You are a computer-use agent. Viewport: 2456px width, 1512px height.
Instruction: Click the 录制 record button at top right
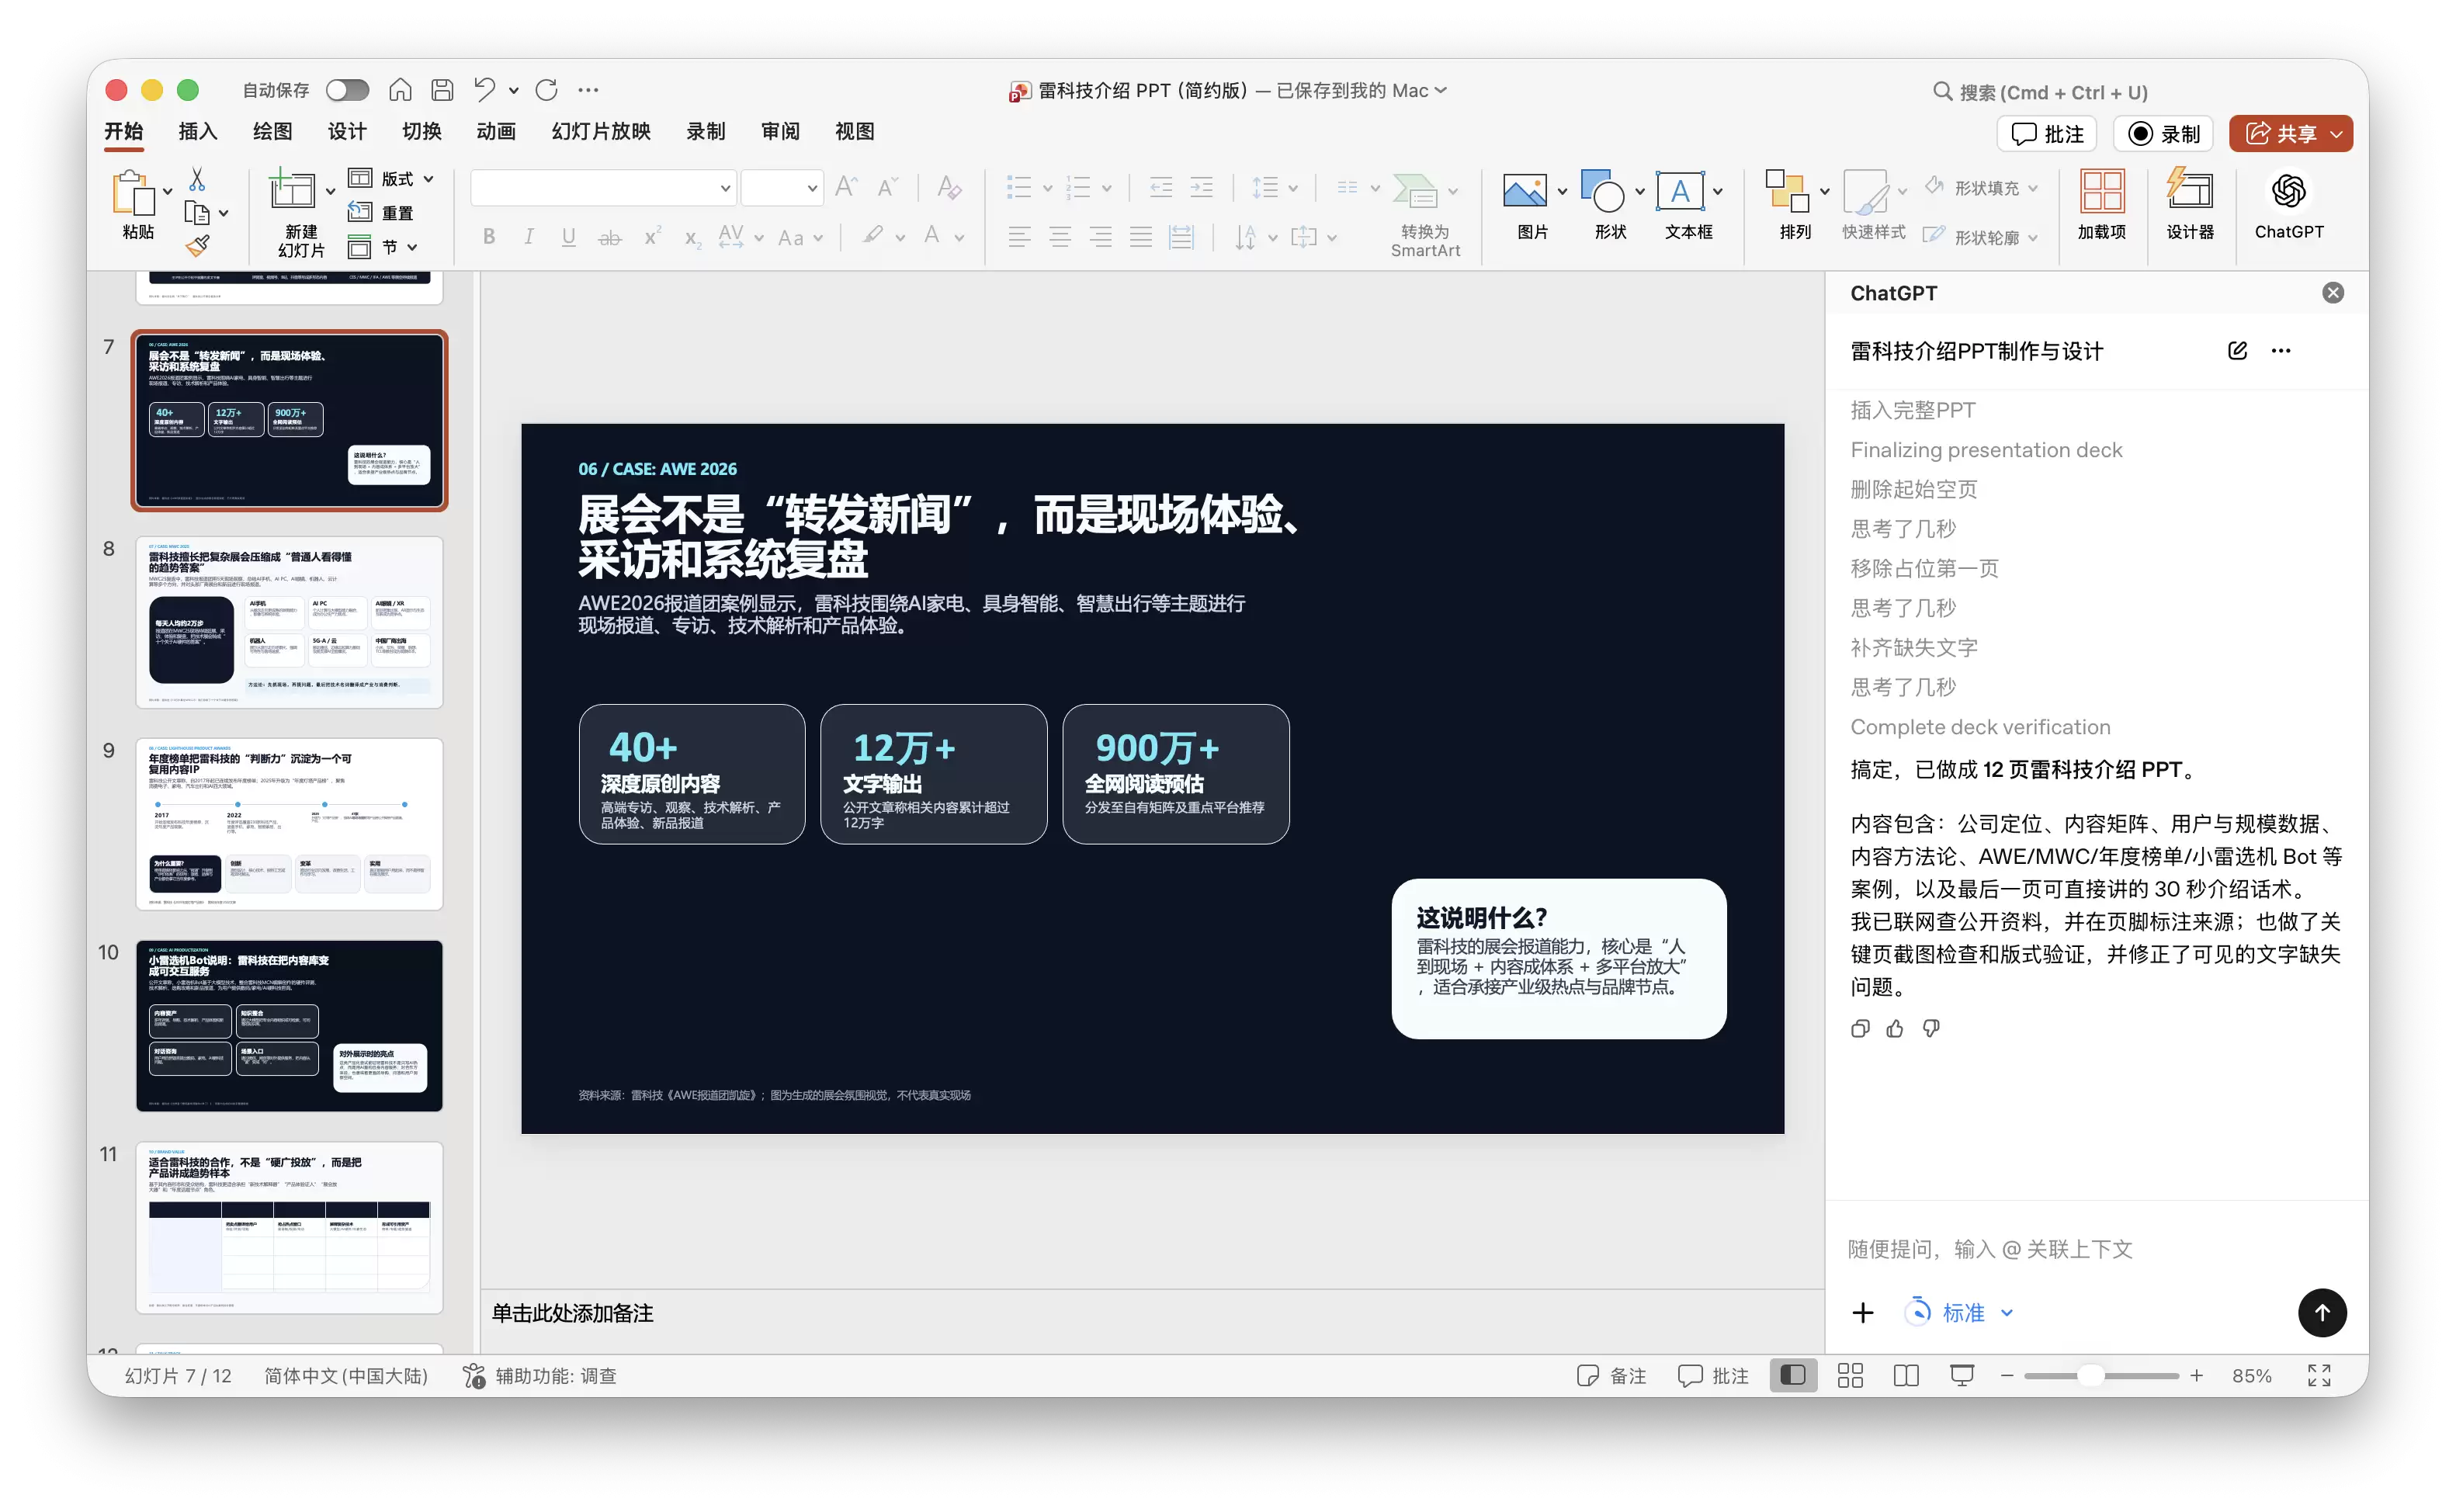[2163, 133]
